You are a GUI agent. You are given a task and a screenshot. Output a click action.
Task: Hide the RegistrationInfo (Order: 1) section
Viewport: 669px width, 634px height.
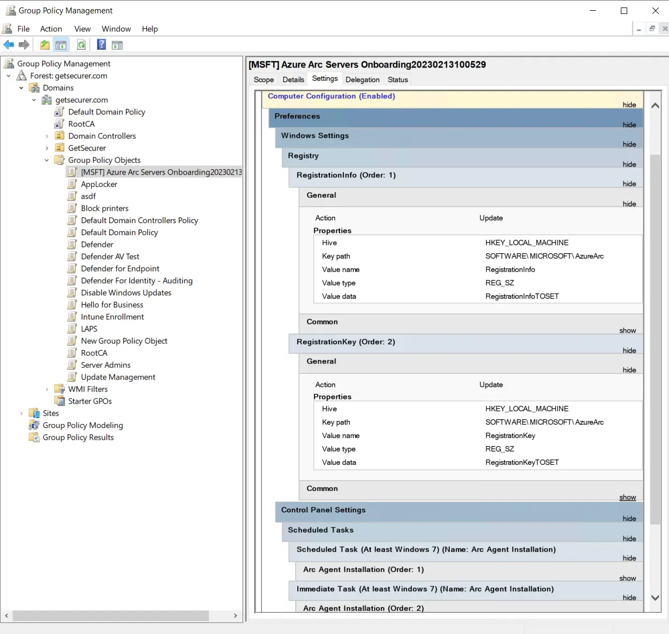629,184
